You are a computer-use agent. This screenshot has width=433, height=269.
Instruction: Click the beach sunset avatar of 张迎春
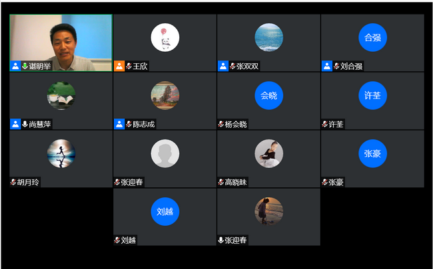click(x=268, y=211)
